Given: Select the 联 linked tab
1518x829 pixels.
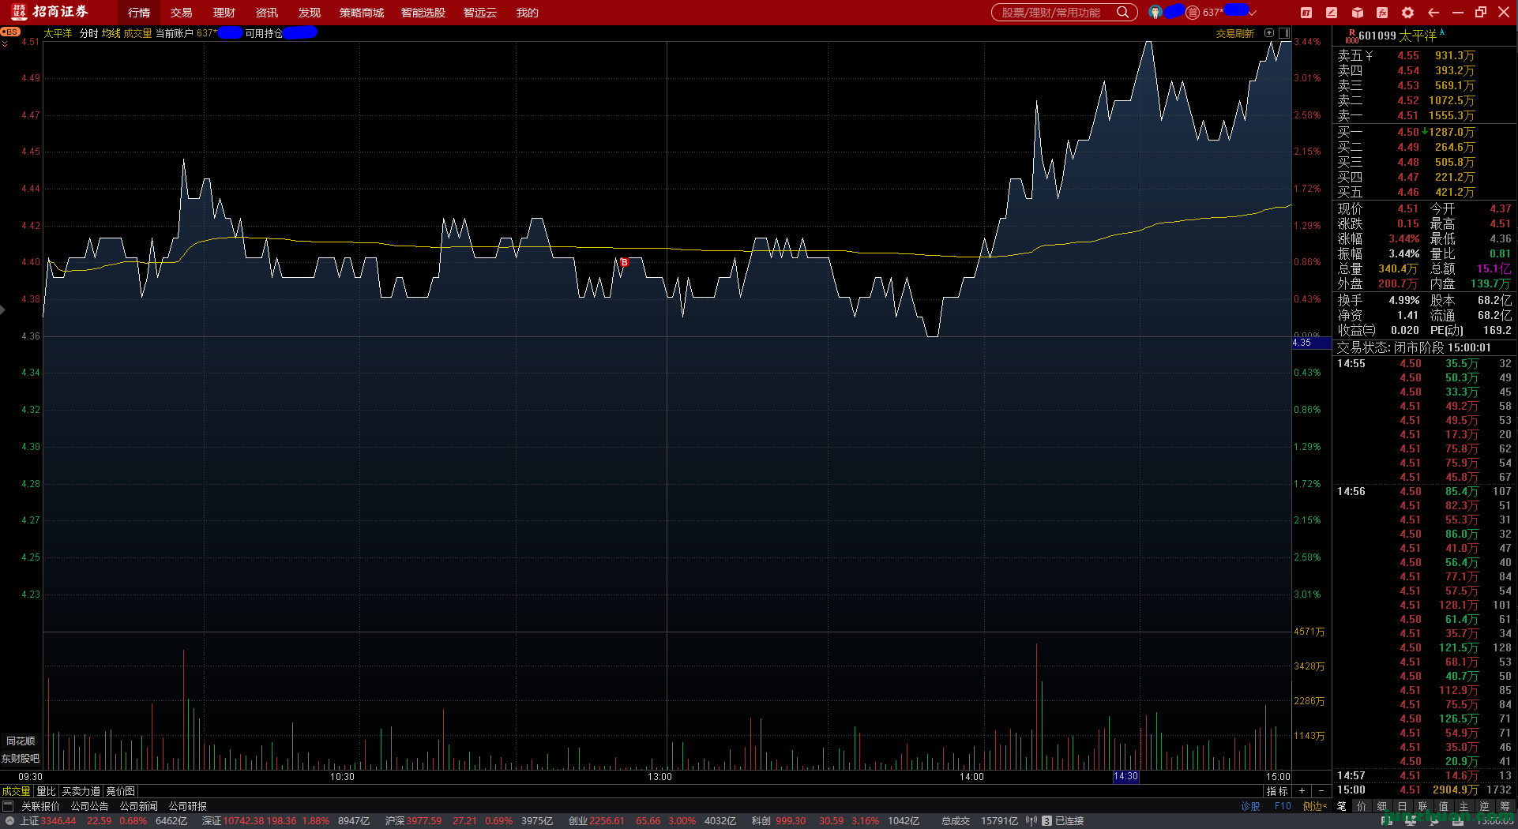Looking at the screenshot, I should pyautogui.click(x=1423, y=806).
